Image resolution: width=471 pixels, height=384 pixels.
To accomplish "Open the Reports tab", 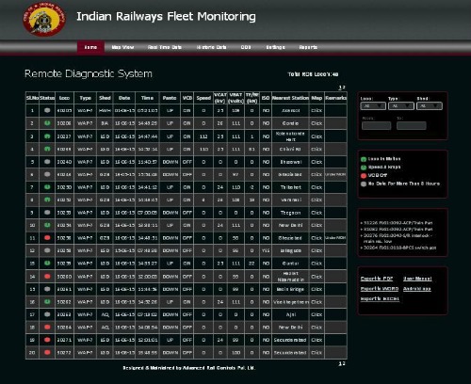I will tap(308, 47).
